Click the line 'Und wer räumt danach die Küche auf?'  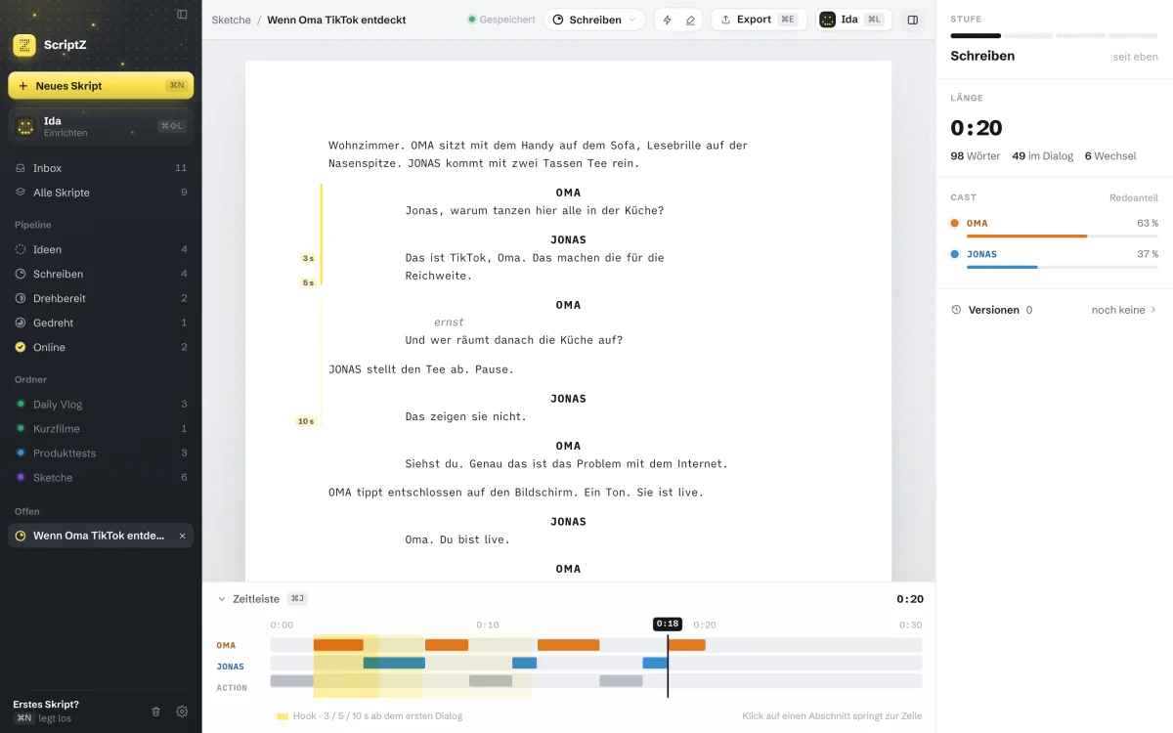[x=514, y=340]
